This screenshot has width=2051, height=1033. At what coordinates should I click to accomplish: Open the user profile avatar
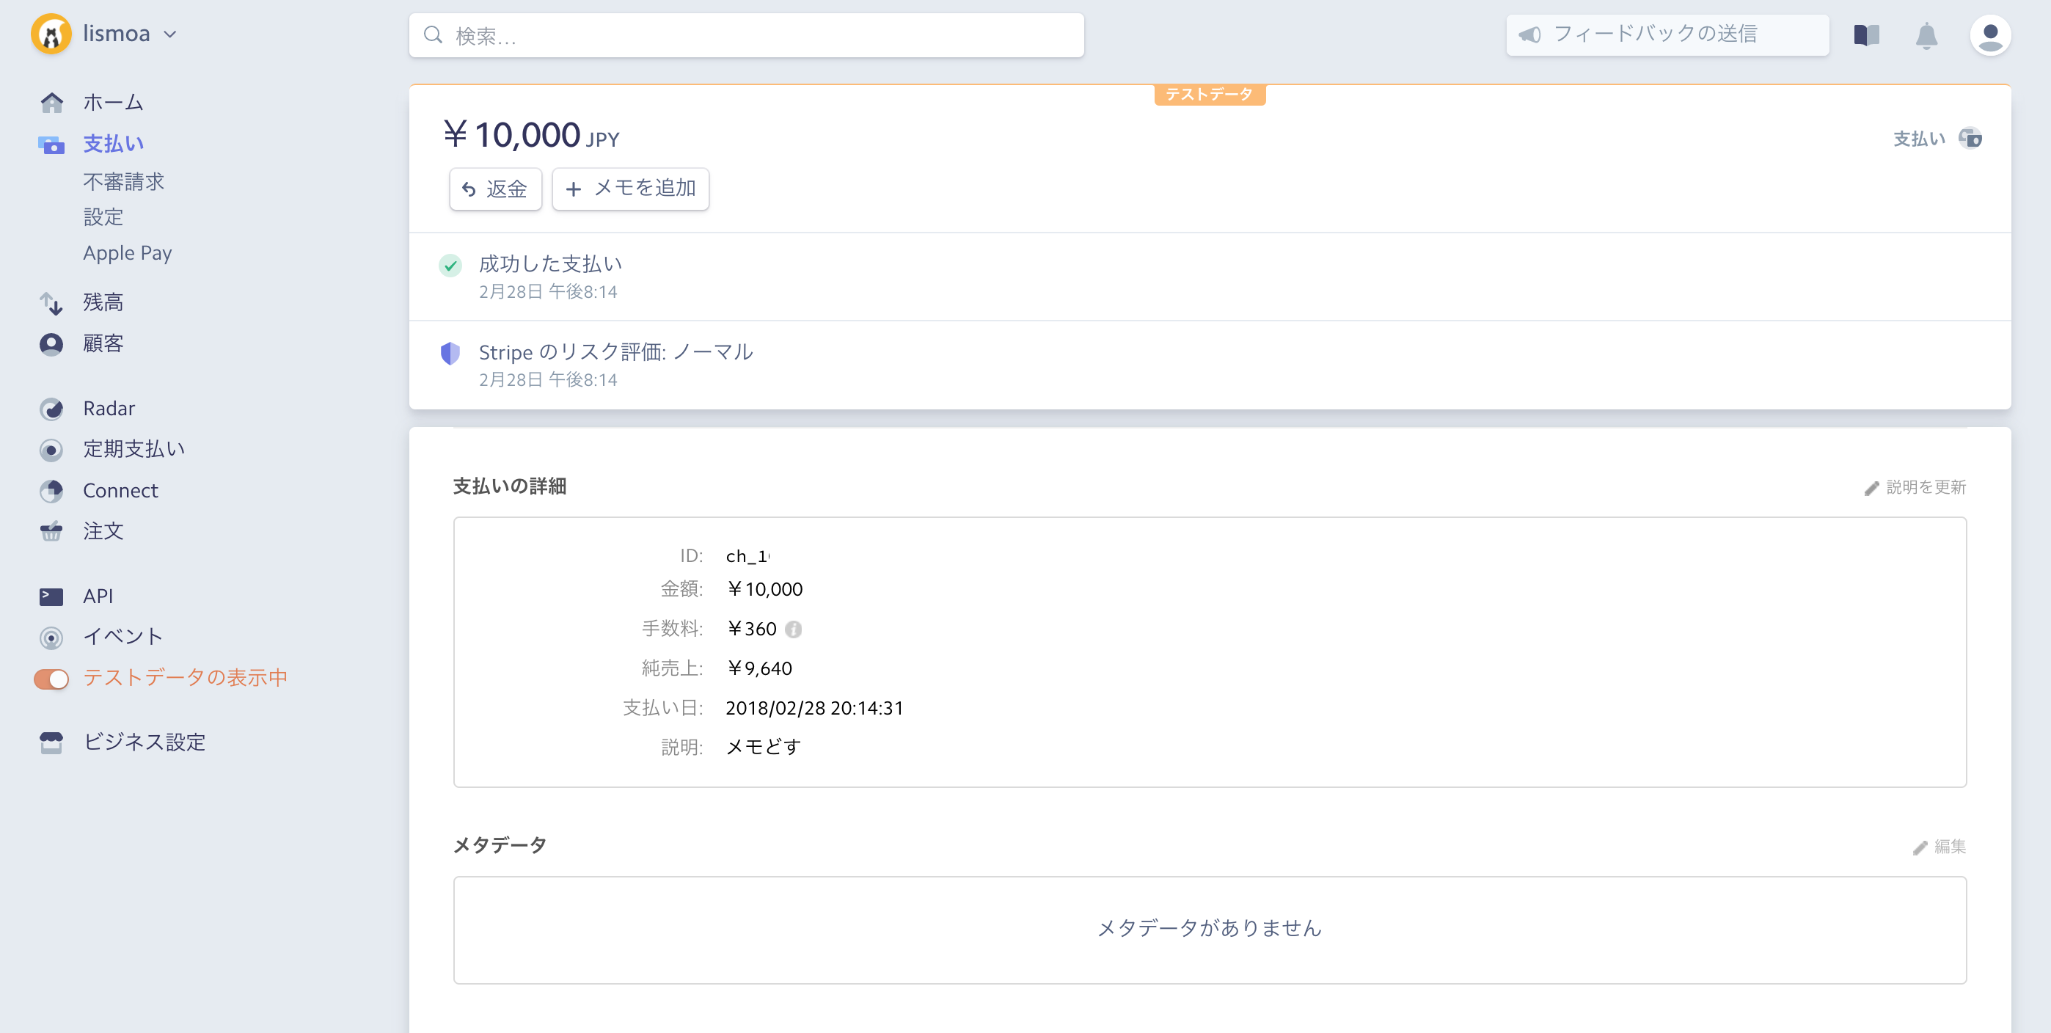click(x=1989, y=36)
